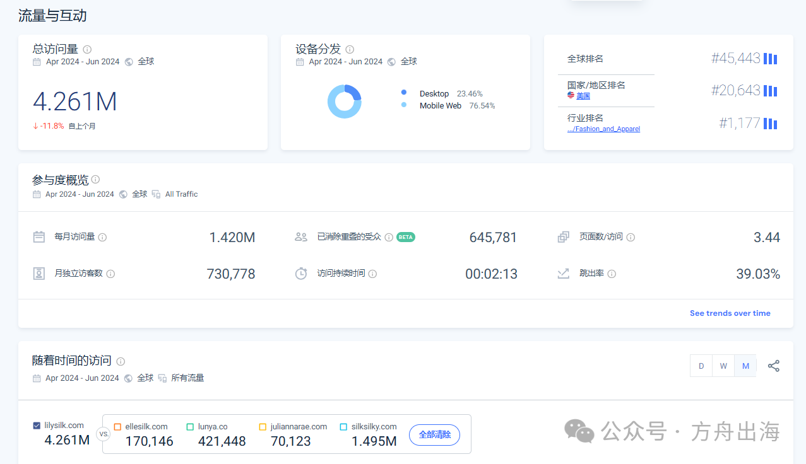This screenshot has width=806, height=464.
Task: Switch chart to daily view D
Action: coord(701,366)
